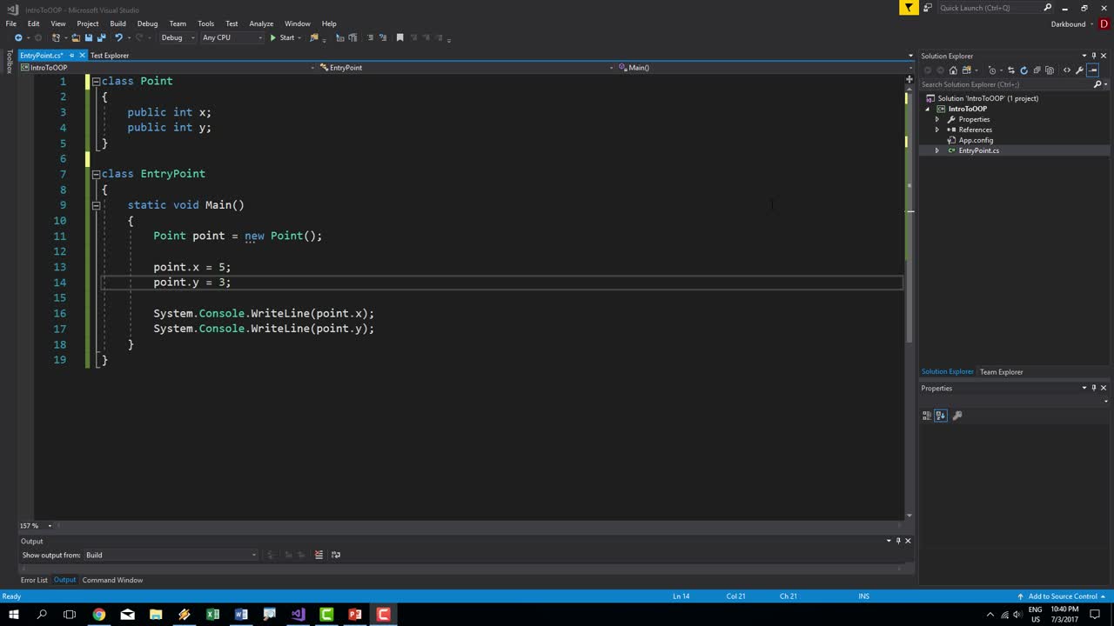Image resolution: width=1114 pixels, height=626 pixels.
Task: Click View Code icon in Solution Explorer
Action: (1067, 70)
